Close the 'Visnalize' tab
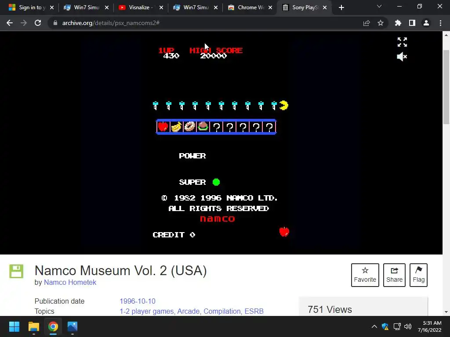450x337 pixels. (161, 8)
